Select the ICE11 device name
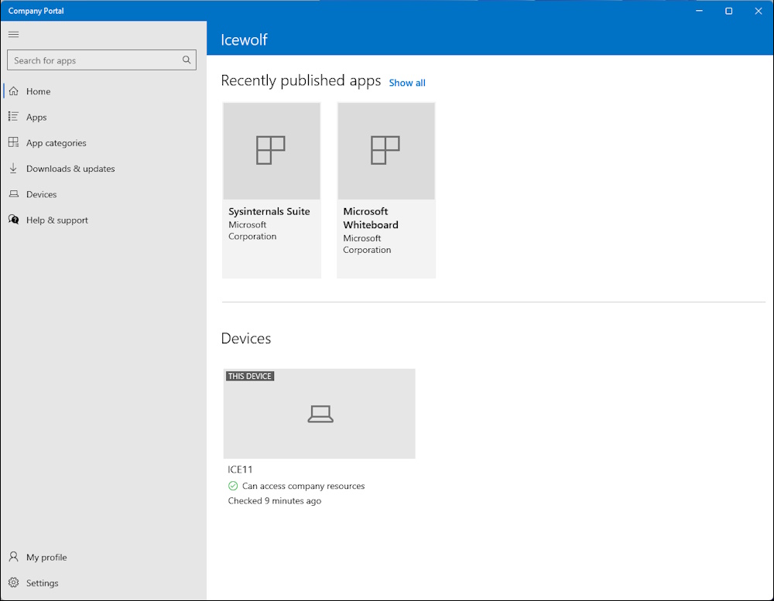This screenshot has width=774, height=601. click(240, 470)
